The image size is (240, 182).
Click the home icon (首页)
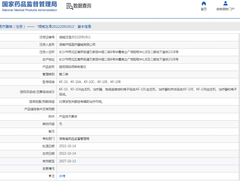pos(204,3)
